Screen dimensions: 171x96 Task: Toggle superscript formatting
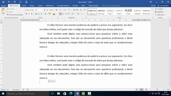click(x=42, y=14)
